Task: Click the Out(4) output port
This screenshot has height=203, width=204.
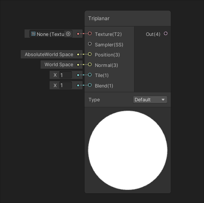Action: (x=166, y=34)
